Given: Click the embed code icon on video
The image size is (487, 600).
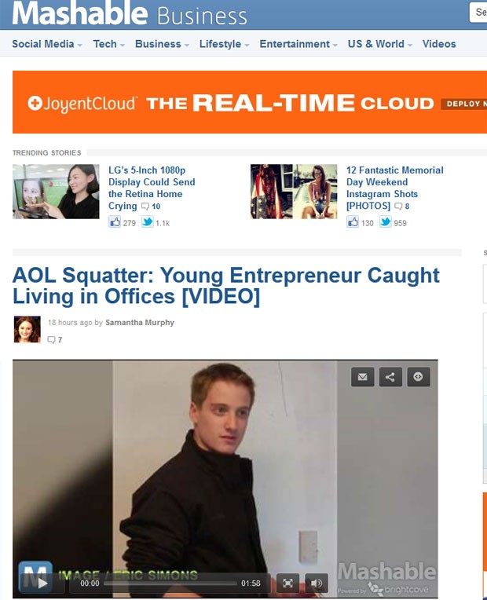Looking at the screenshot, I should pyautogui.click(x=418, y=377).
